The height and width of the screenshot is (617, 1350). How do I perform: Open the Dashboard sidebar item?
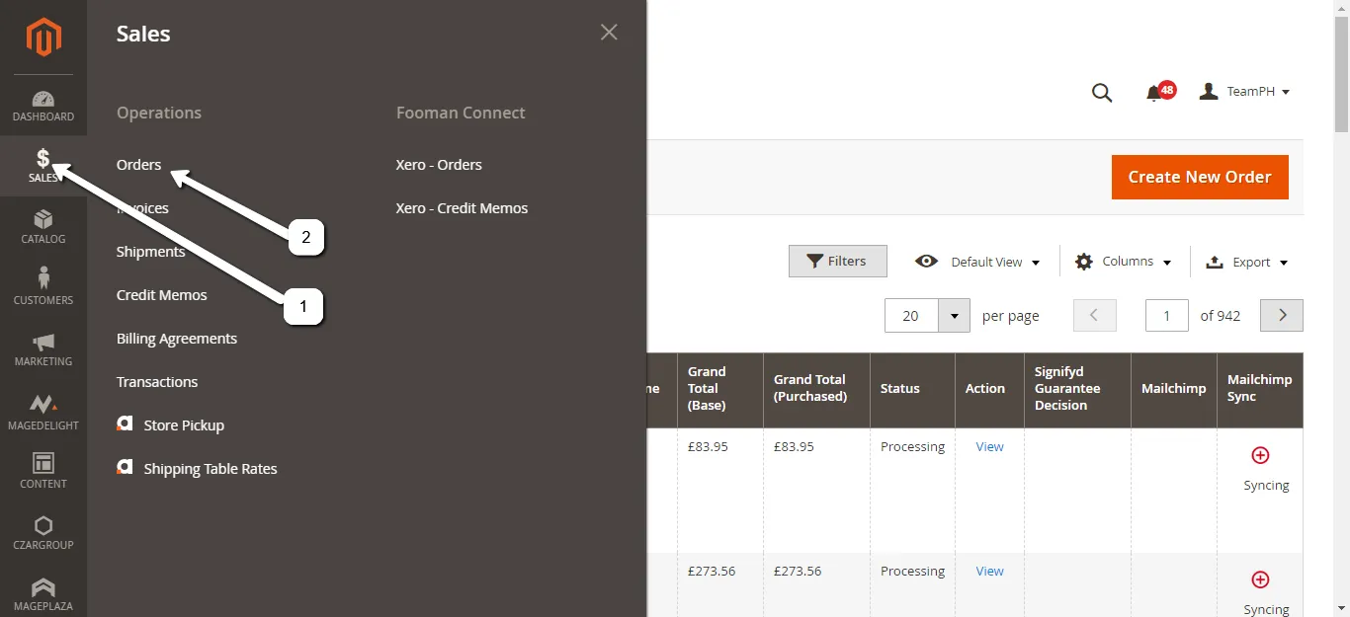[x=43, y=106]
